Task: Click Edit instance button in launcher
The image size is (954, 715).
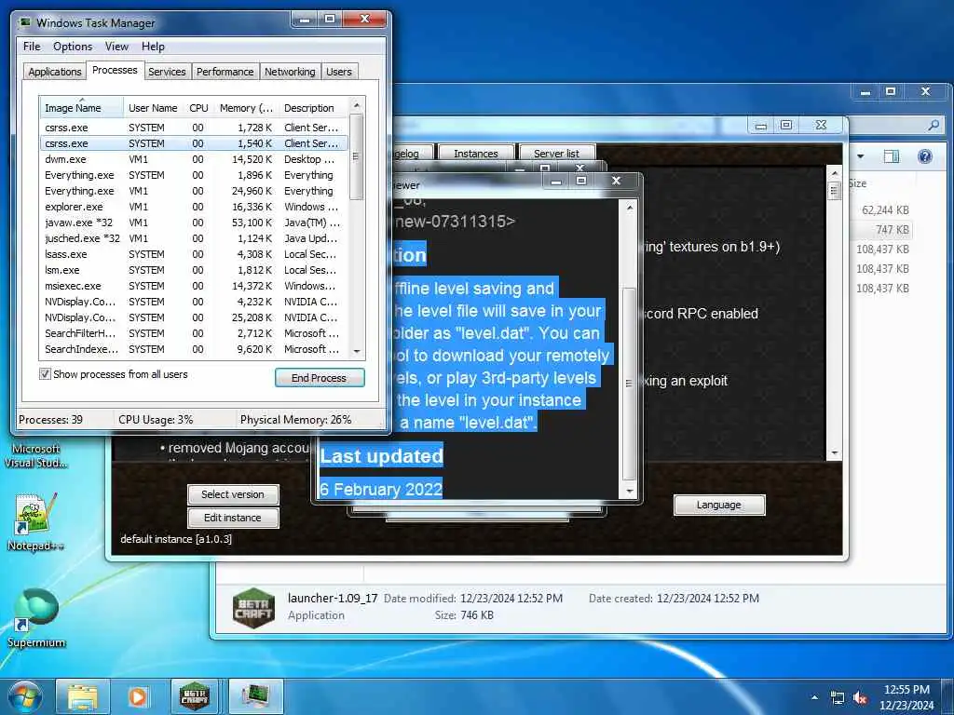Action: pos(233,518)
